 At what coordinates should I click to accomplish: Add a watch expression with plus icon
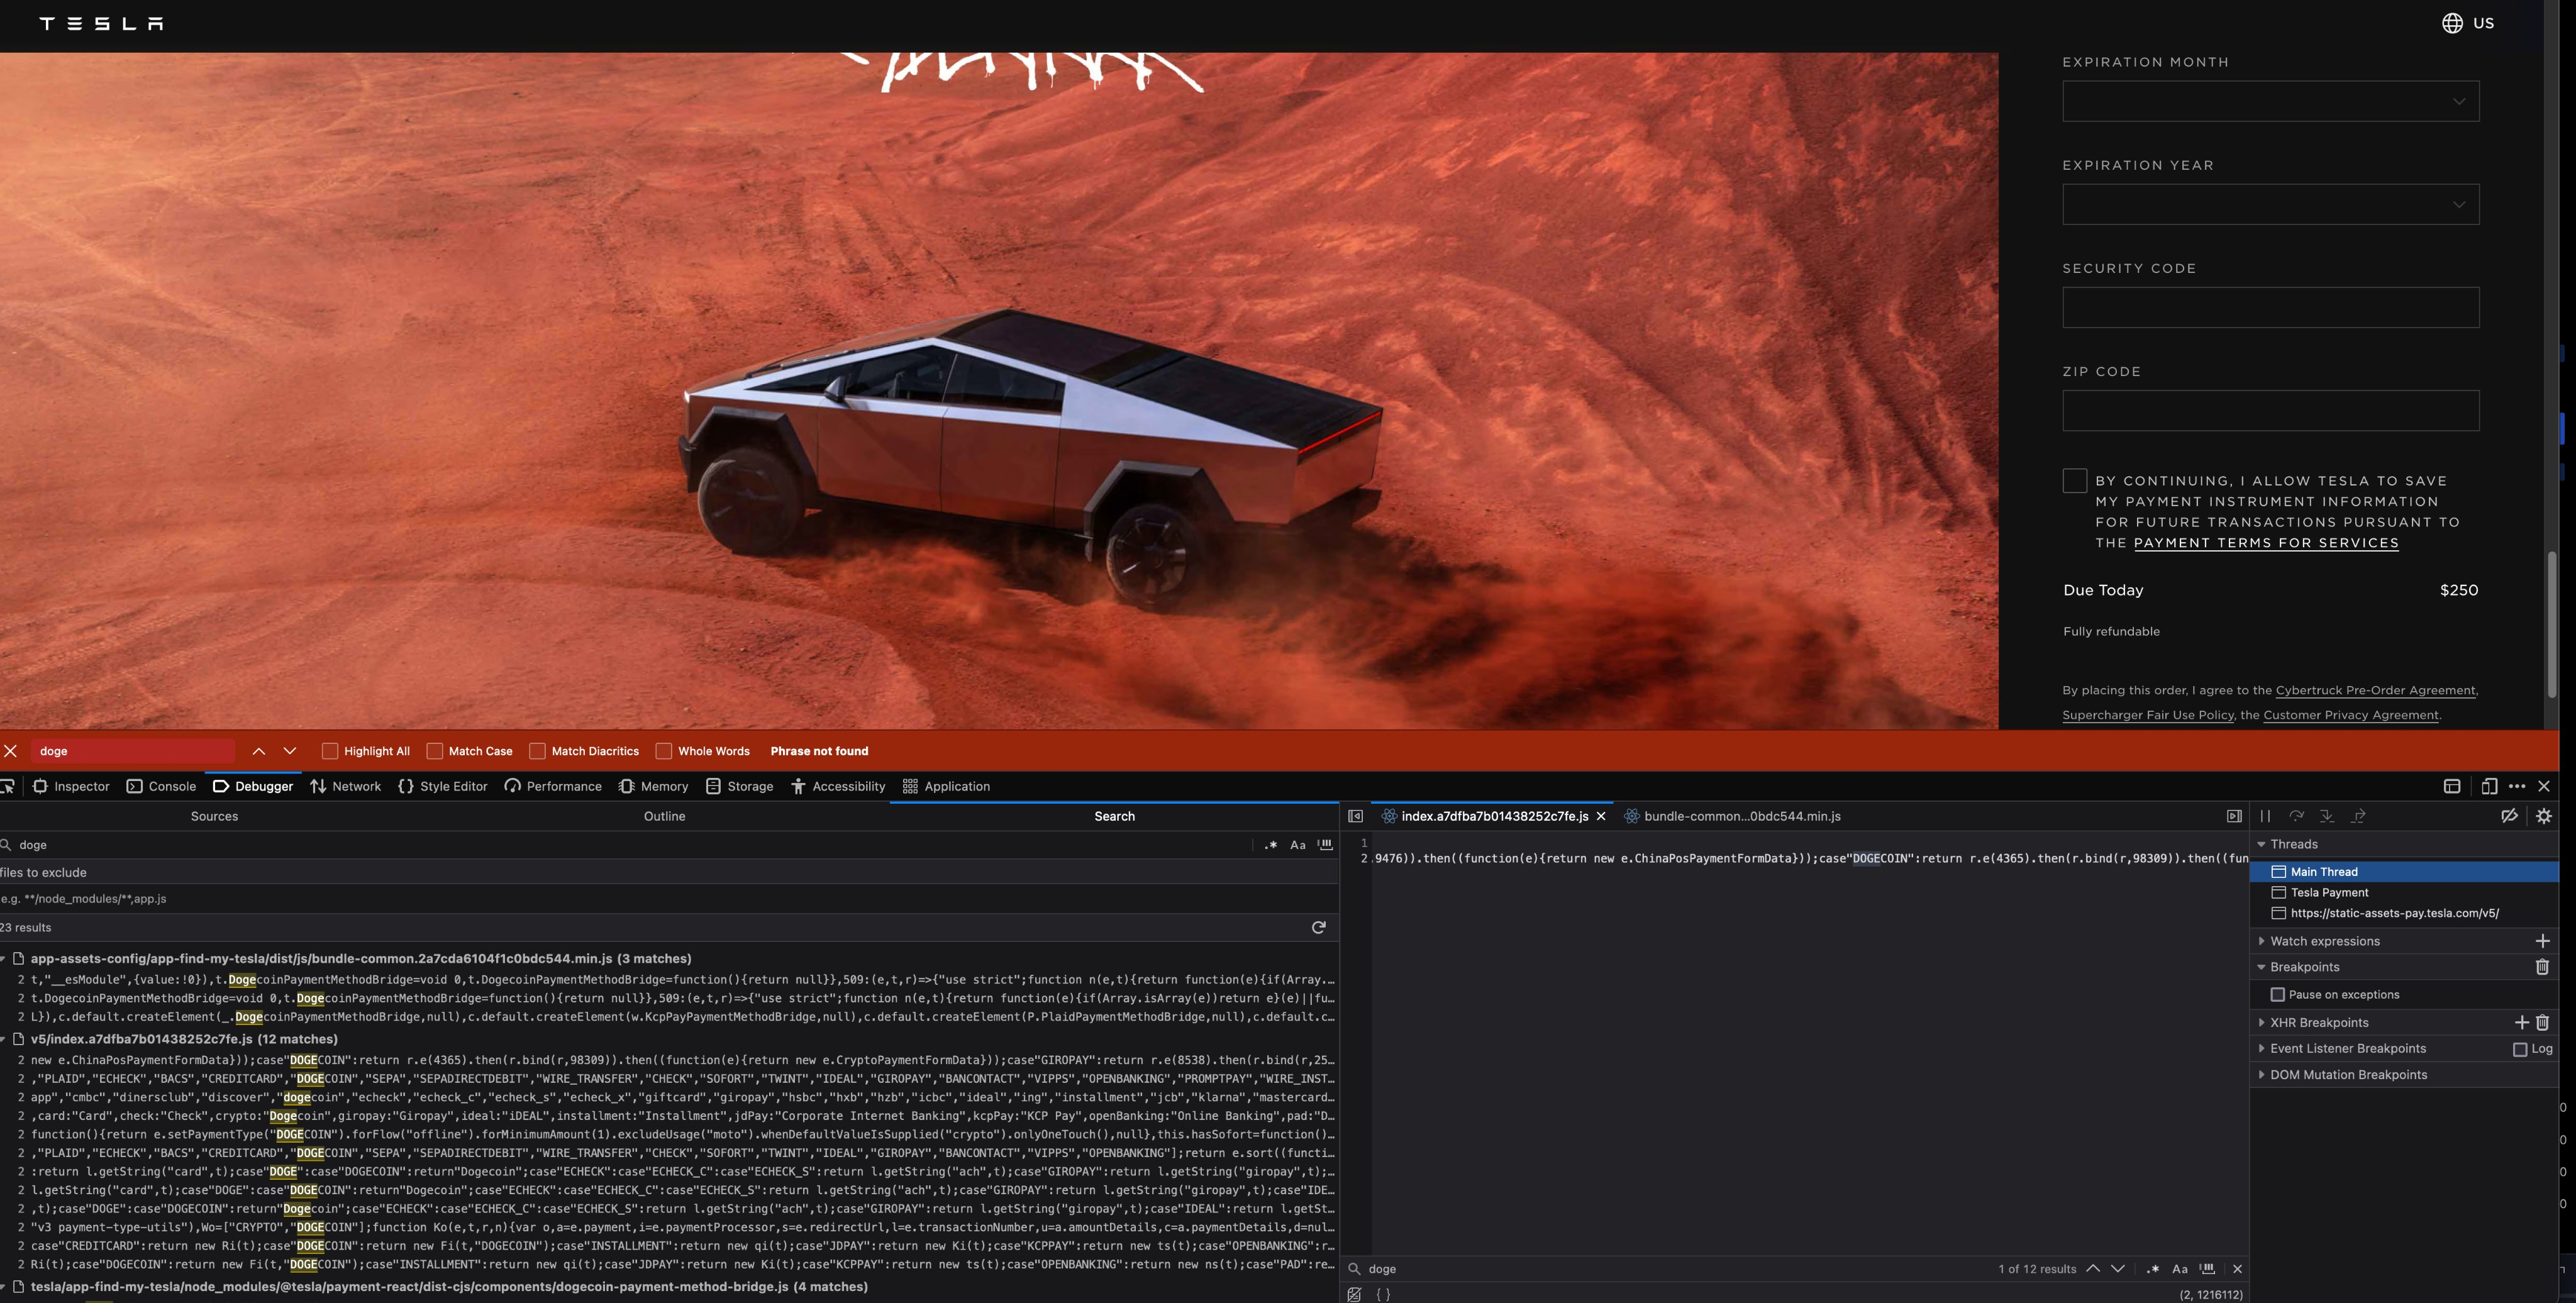tap(2542, 941)
